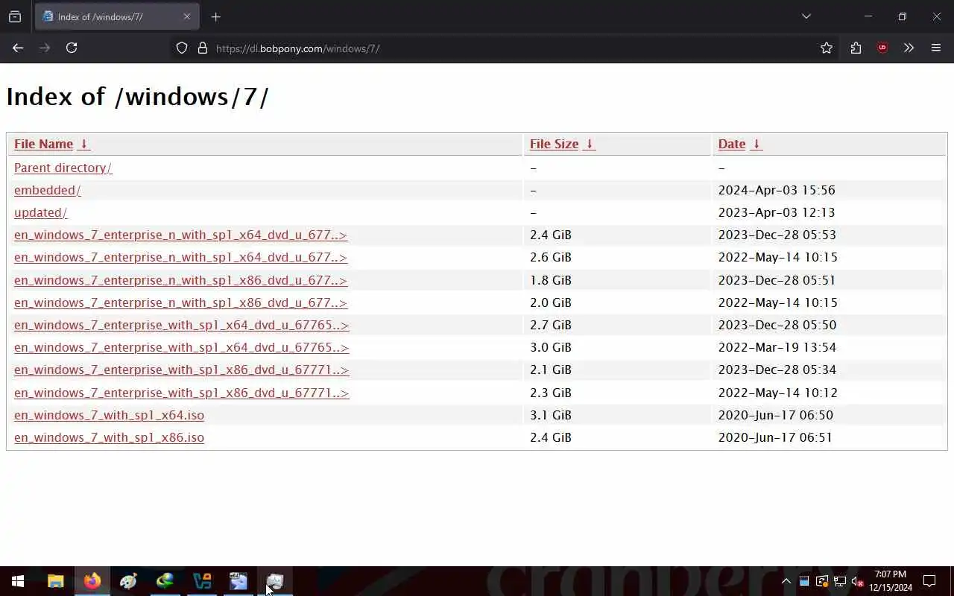Image resolution: width=954 pixels, height=596 pixels.
Task: Click the 3.1 GiB size cell
Action: point(551,415)
